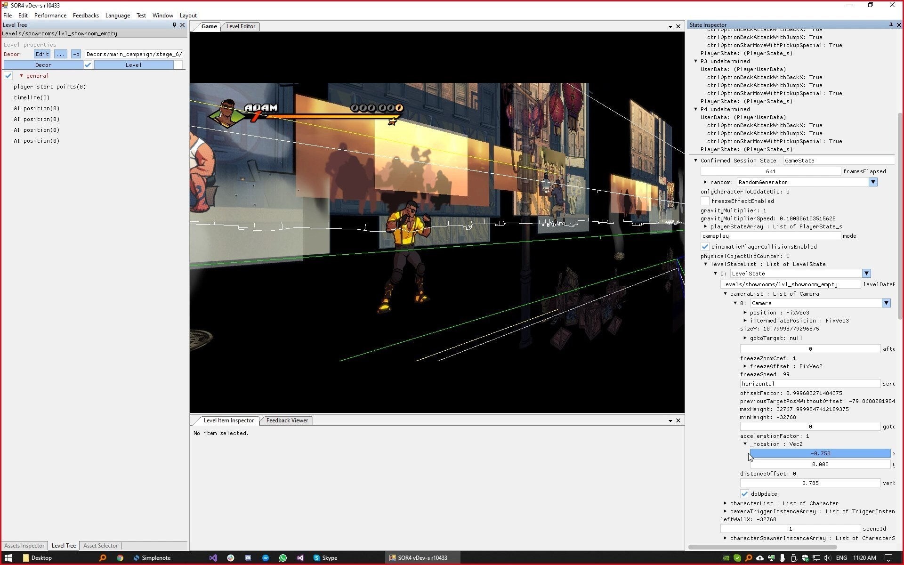Pin the Level Tree panel

(174, 25)
